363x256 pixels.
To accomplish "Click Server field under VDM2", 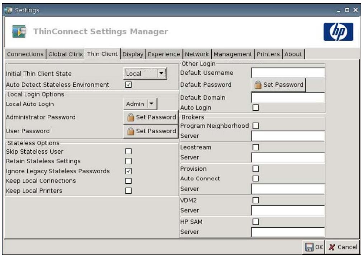I will coord(288,210).
